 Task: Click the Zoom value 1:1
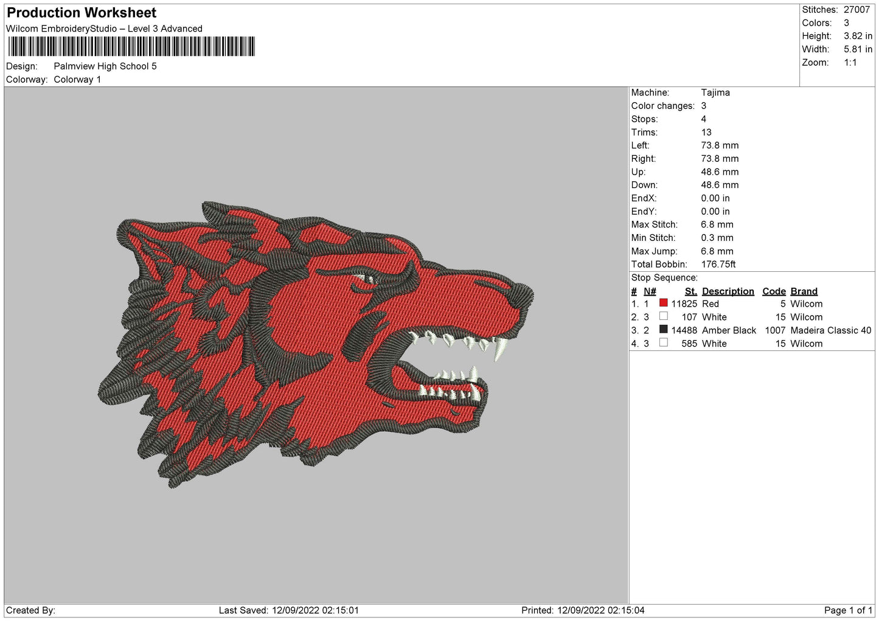850,63
